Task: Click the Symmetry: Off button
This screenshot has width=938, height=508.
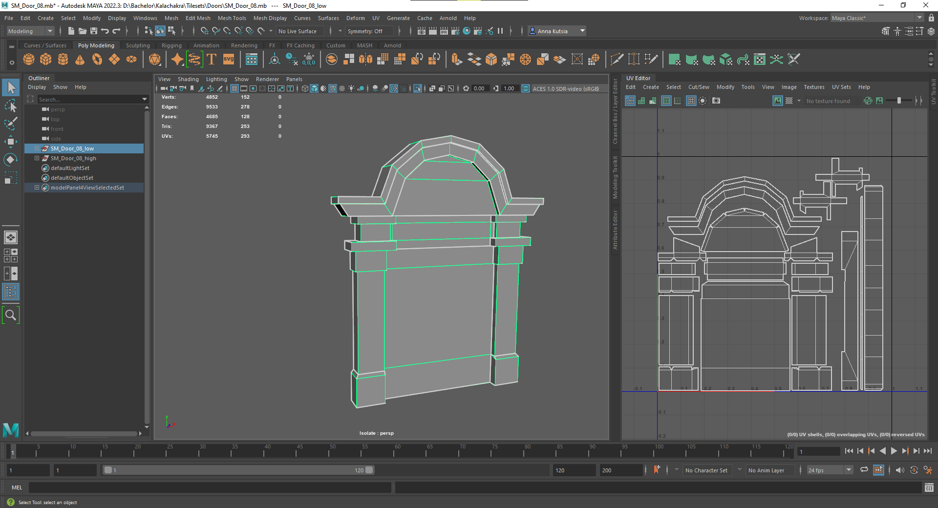Action: tap(369, 31)
